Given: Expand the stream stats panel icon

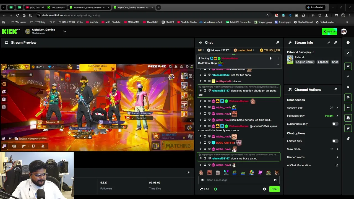Looking at the screenshot, I should click(x=188, y=173).
